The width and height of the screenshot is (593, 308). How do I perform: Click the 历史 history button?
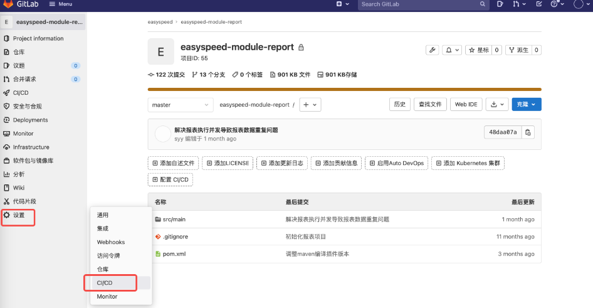point(400,104)
